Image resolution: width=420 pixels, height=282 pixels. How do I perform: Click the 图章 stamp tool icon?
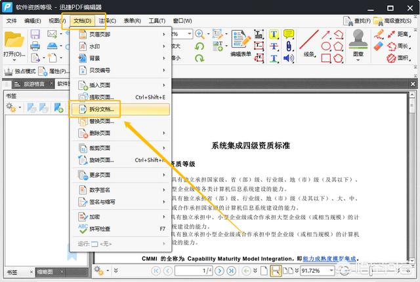click(357, 41)
